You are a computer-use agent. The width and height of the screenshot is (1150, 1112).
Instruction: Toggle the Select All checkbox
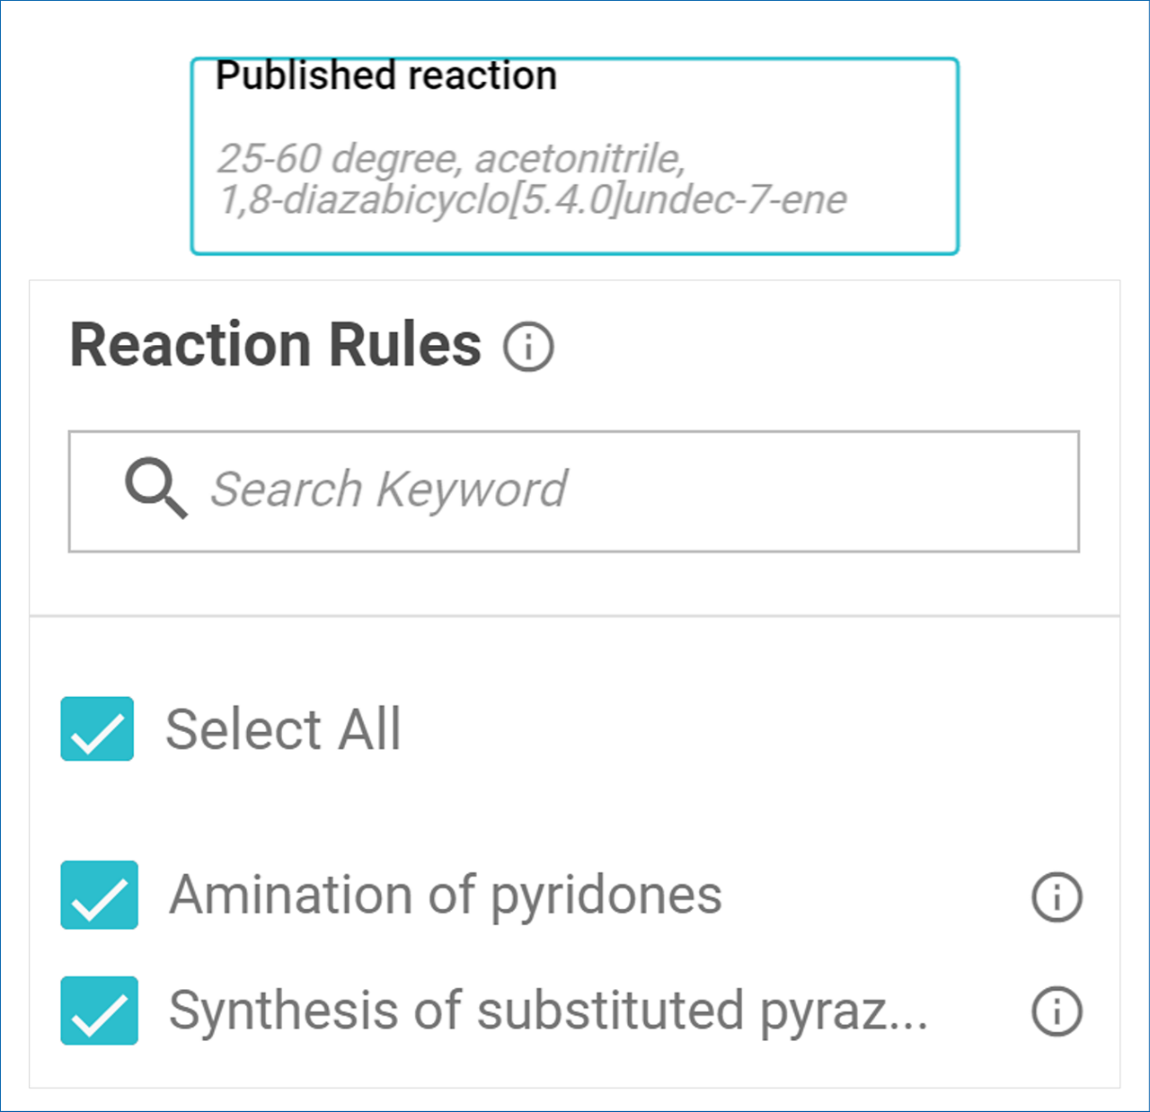pos(97,728)
